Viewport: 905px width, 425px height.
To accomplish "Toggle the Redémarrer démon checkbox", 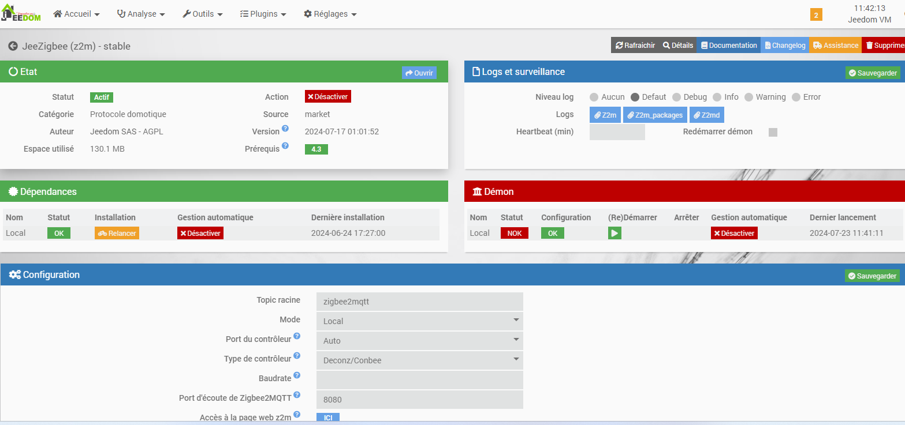I will [773, 132].
